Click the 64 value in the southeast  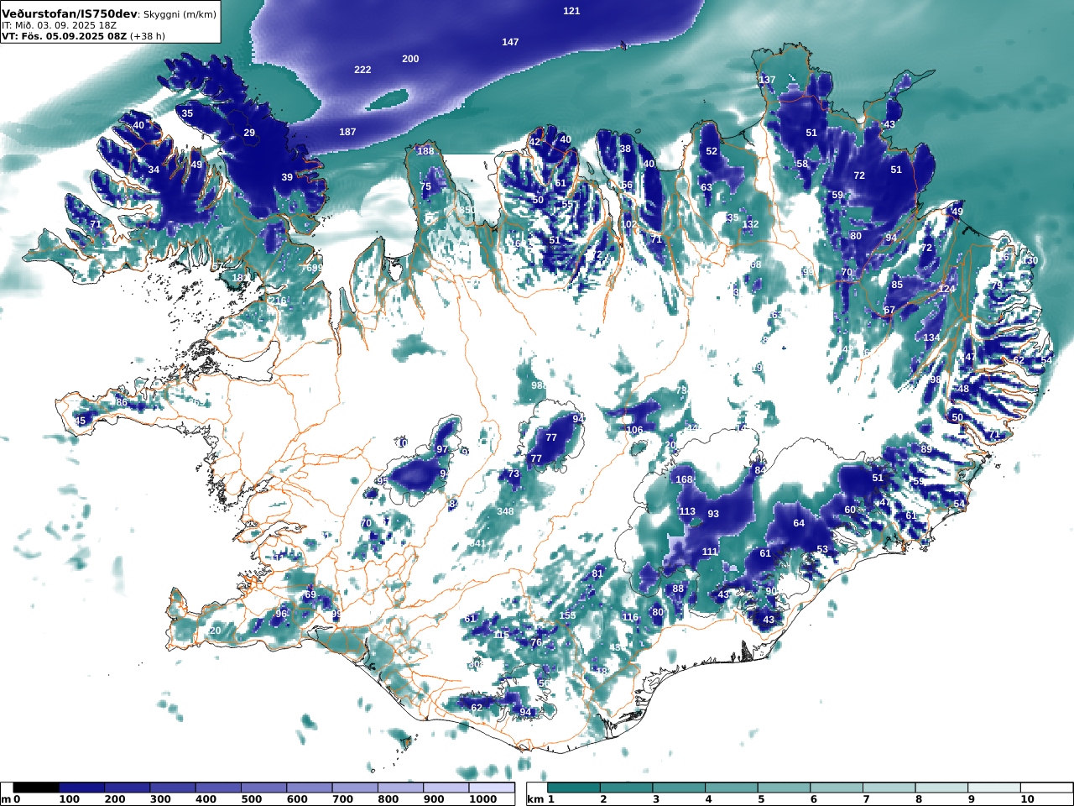799,523
